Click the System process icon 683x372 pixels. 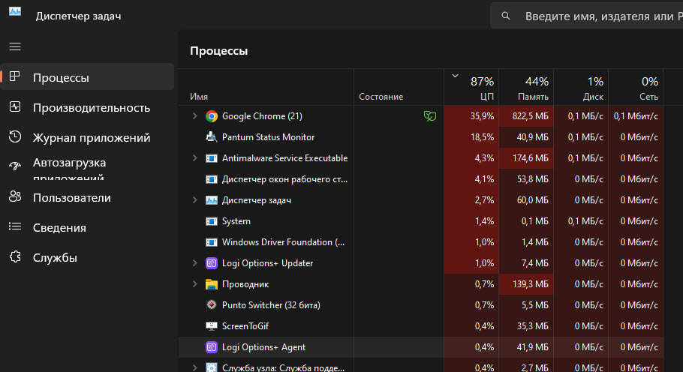coord(211,221)
